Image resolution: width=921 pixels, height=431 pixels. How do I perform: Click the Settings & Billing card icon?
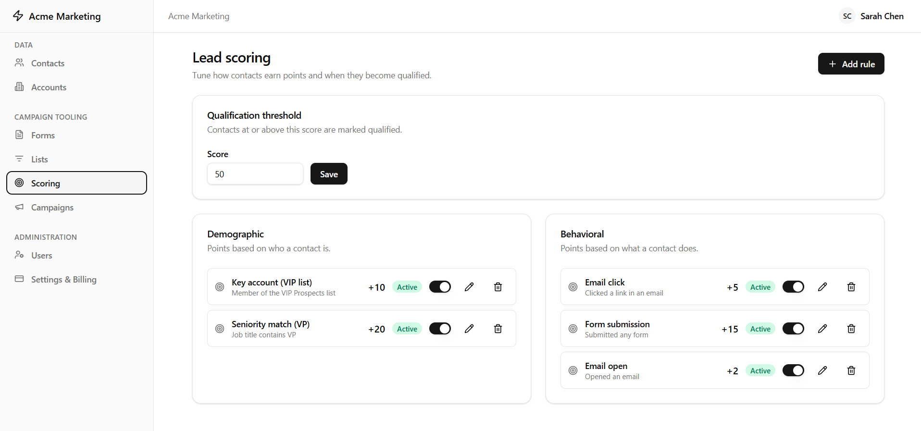(19, 279)
